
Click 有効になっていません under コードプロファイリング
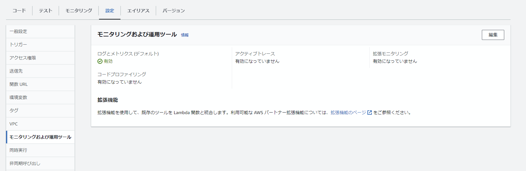(x=120, y=82)
